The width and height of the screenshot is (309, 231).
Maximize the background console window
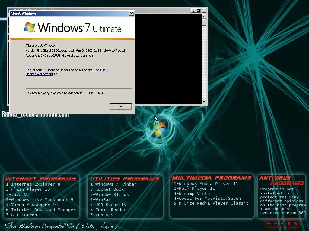pos(199,11)
